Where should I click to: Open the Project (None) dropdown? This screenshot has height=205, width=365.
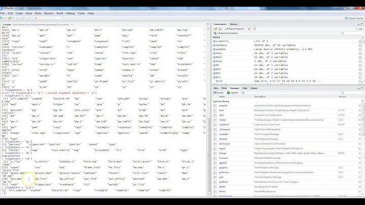(354, 18)
